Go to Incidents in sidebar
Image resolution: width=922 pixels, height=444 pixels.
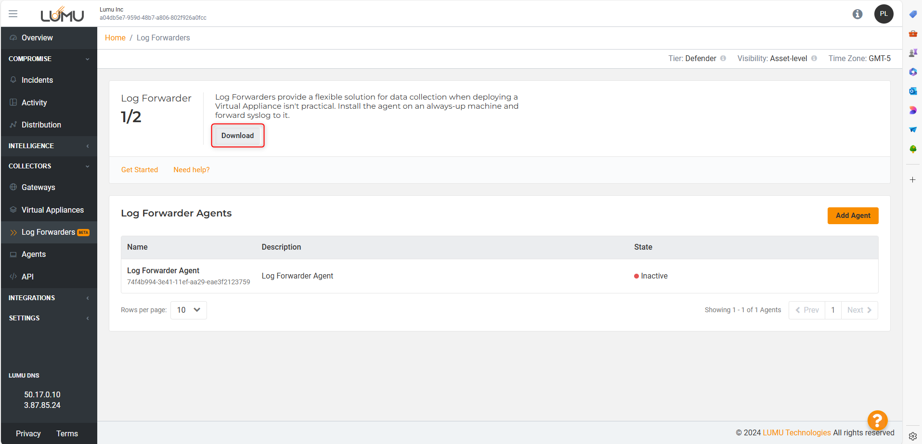[37, 80]
